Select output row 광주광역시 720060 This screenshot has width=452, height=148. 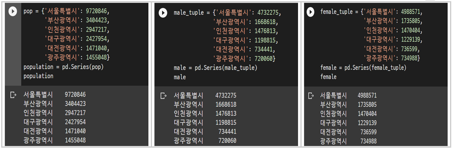click(205, 141)
